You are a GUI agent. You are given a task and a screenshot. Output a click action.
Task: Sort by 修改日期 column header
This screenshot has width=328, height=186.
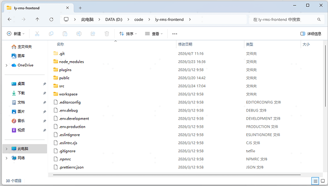[x=185, y=44]
